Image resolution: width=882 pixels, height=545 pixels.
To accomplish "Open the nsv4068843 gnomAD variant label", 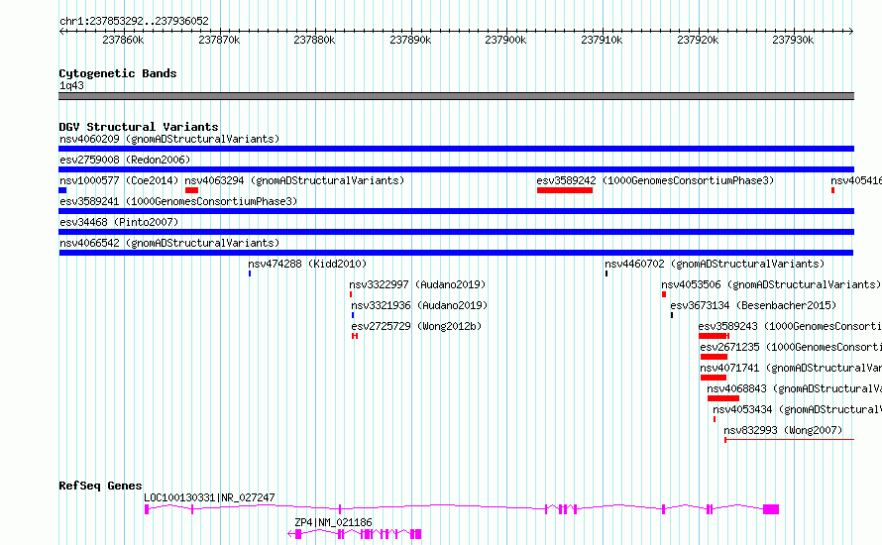I will [x=794, y=388].
